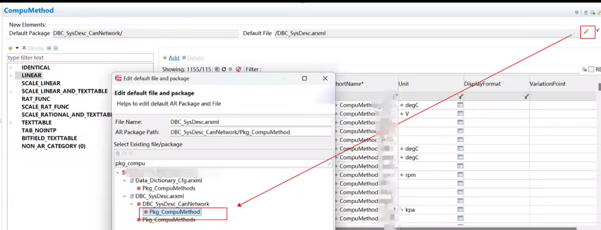
Task: Click the small gear icon before the red clear-filter icon
Action: pyautogui.click(x=230, y=69)
